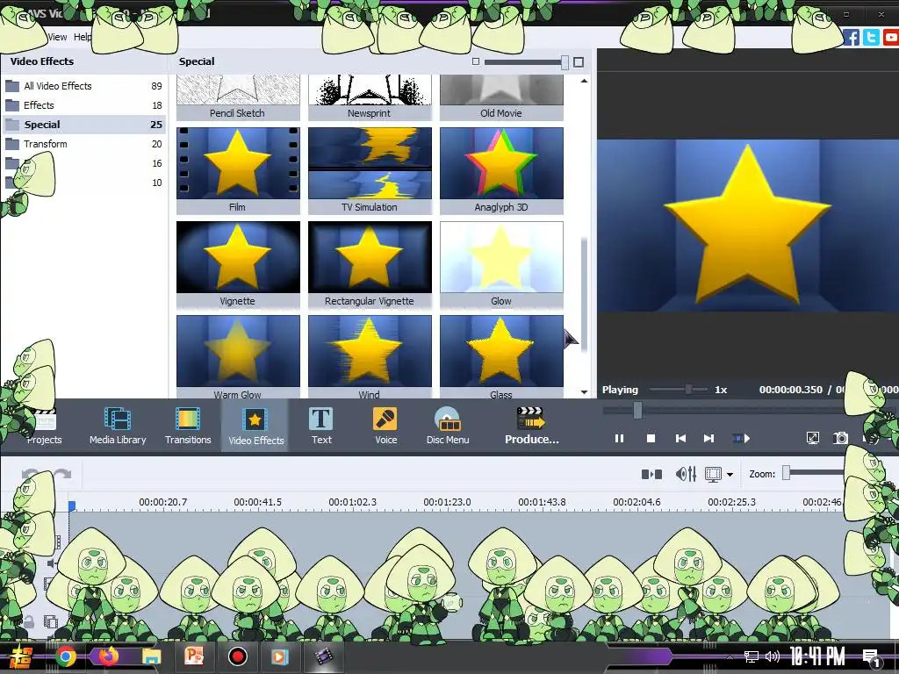Click the timeline playhead marker
The width and height of the screenshot is (899, 674).
(72, 505)
